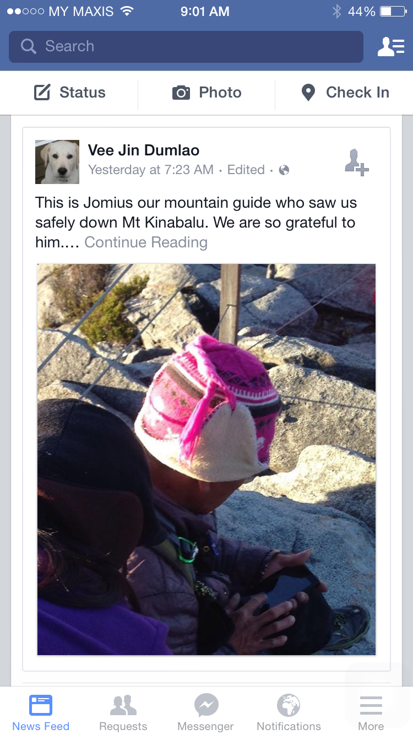The height and width of the screenshot is (735, 413).
Task: Open the friends list icon beside search
Action: tap(390, 47)
